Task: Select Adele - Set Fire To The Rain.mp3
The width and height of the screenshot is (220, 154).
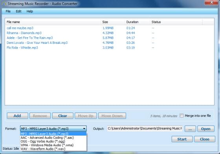Action: [110, 38]
